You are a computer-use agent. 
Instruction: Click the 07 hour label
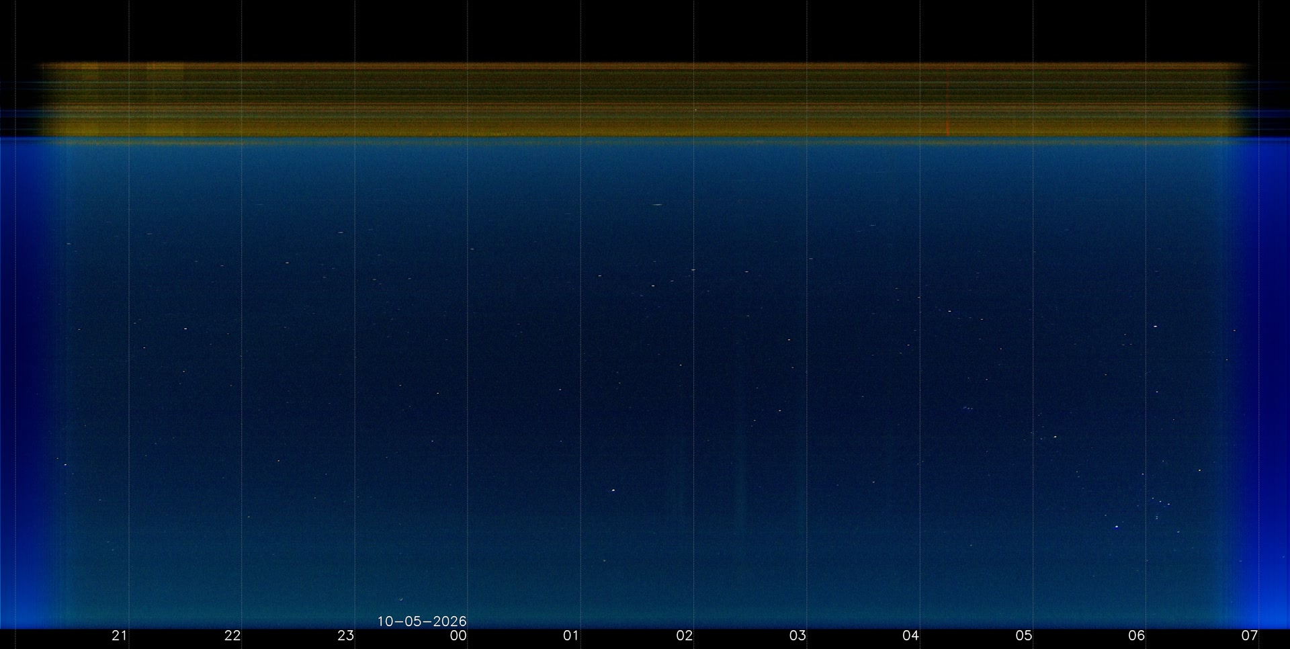[1249, 636]
